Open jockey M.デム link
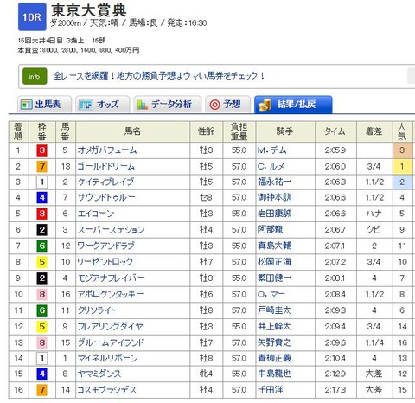The height and width of the screenshot is (403, 415). click(x=271, y=150)
